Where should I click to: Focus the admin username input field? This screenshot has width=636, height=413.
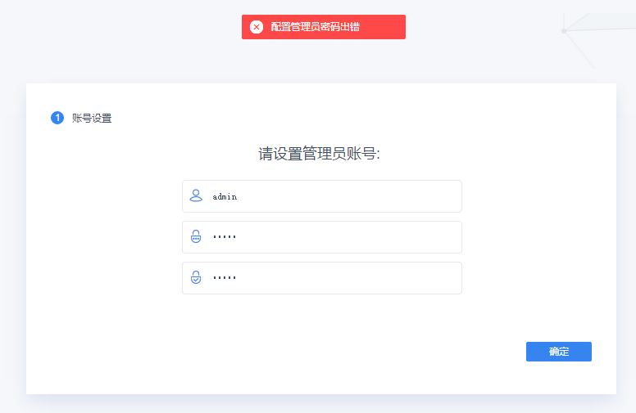point(328,196)
